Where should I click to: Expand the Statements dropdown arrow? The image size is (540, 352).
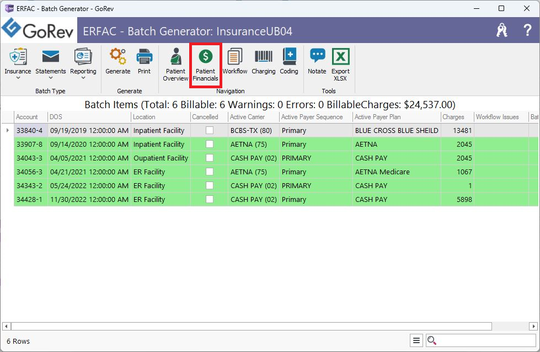click(x=51, y=78)
